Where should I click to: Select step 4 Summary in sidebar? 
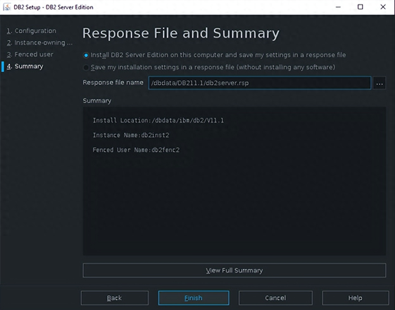click(25, 66)
